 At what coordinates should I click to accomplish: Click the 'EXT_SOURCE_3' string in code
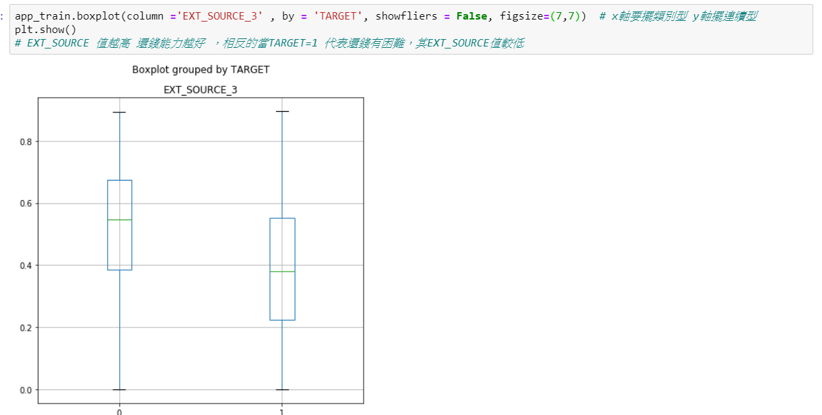(219, 15)
